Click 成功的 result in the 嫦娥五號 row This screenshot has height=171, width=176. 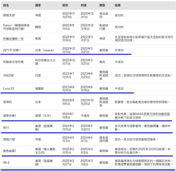pos(119,15)
